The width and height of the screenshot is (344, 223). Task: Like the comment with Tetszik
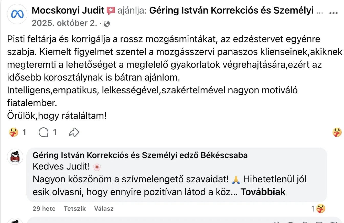coord(75,209)
